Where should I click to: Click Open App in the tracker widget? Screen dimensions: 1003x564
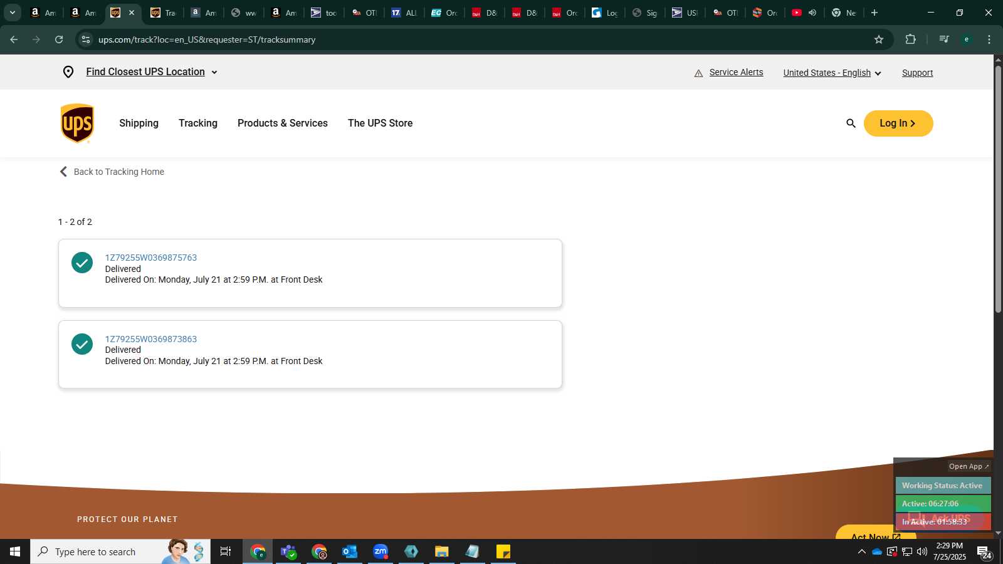pos(969,466)
